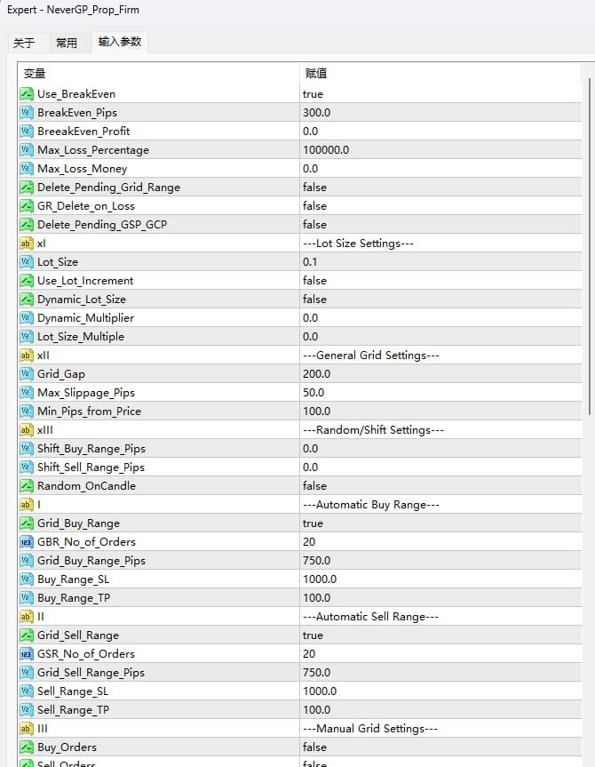The height and width of the screenshot is (767, 595).
Task: Click the Buy_Orders boolean icon
Action: coord(27,747)
